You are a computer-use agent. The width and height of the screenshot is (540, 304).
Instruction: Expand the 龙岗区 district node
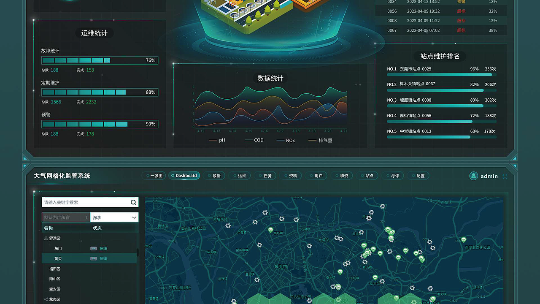pyautogui.click(x=46, y=299)
